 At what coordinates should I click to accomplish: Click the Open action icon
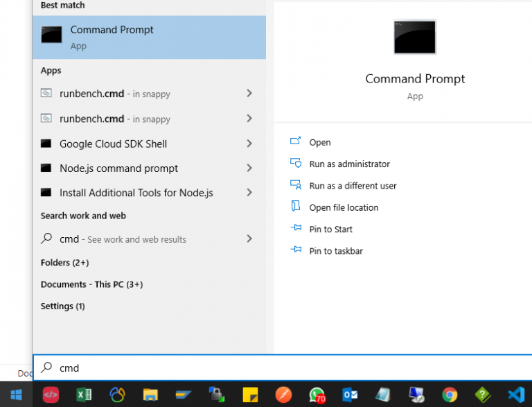tap(296, 141)
